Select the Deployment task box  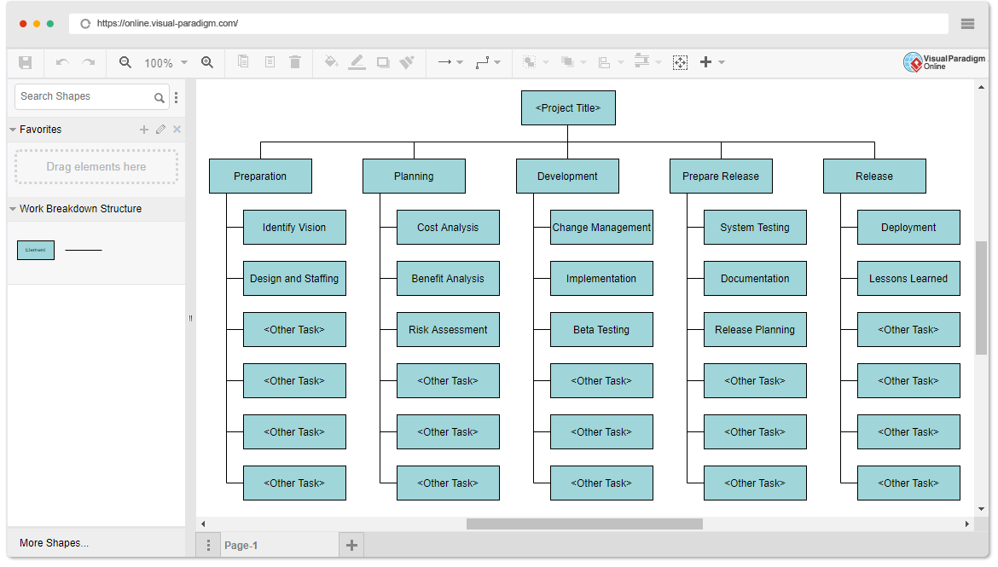point(909,227)
